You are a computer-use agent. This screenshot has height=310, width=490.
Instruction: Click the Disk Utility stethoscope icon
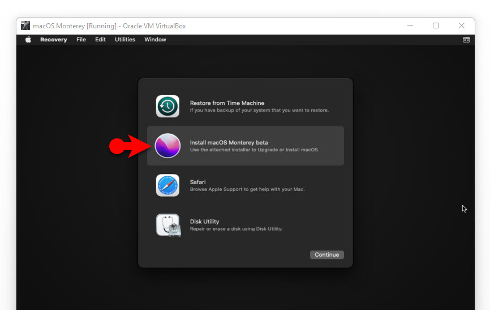pyautogui.click(x=169, y=225)
